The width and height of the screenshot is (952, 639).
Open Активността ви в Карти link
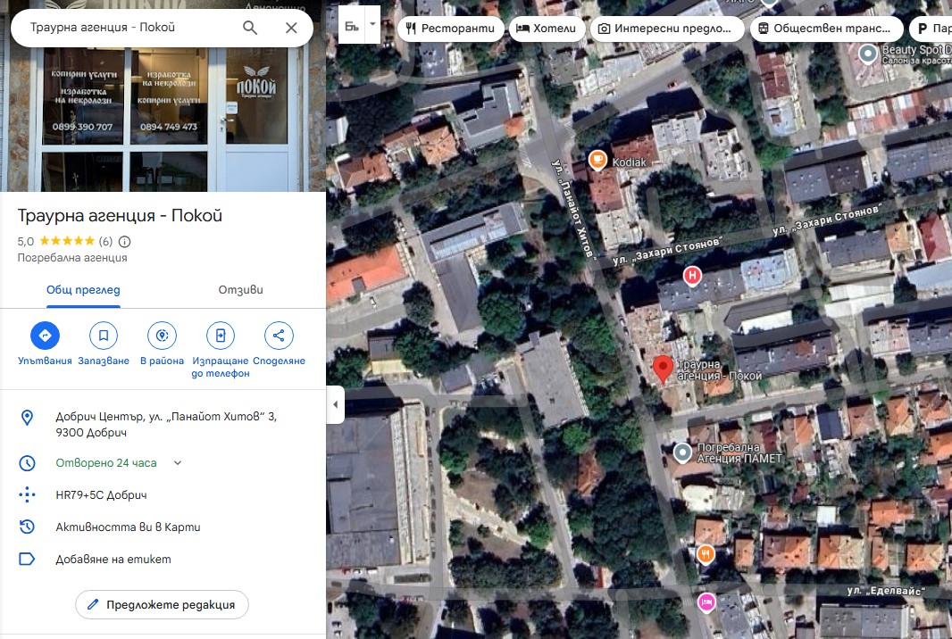point(128,527)
